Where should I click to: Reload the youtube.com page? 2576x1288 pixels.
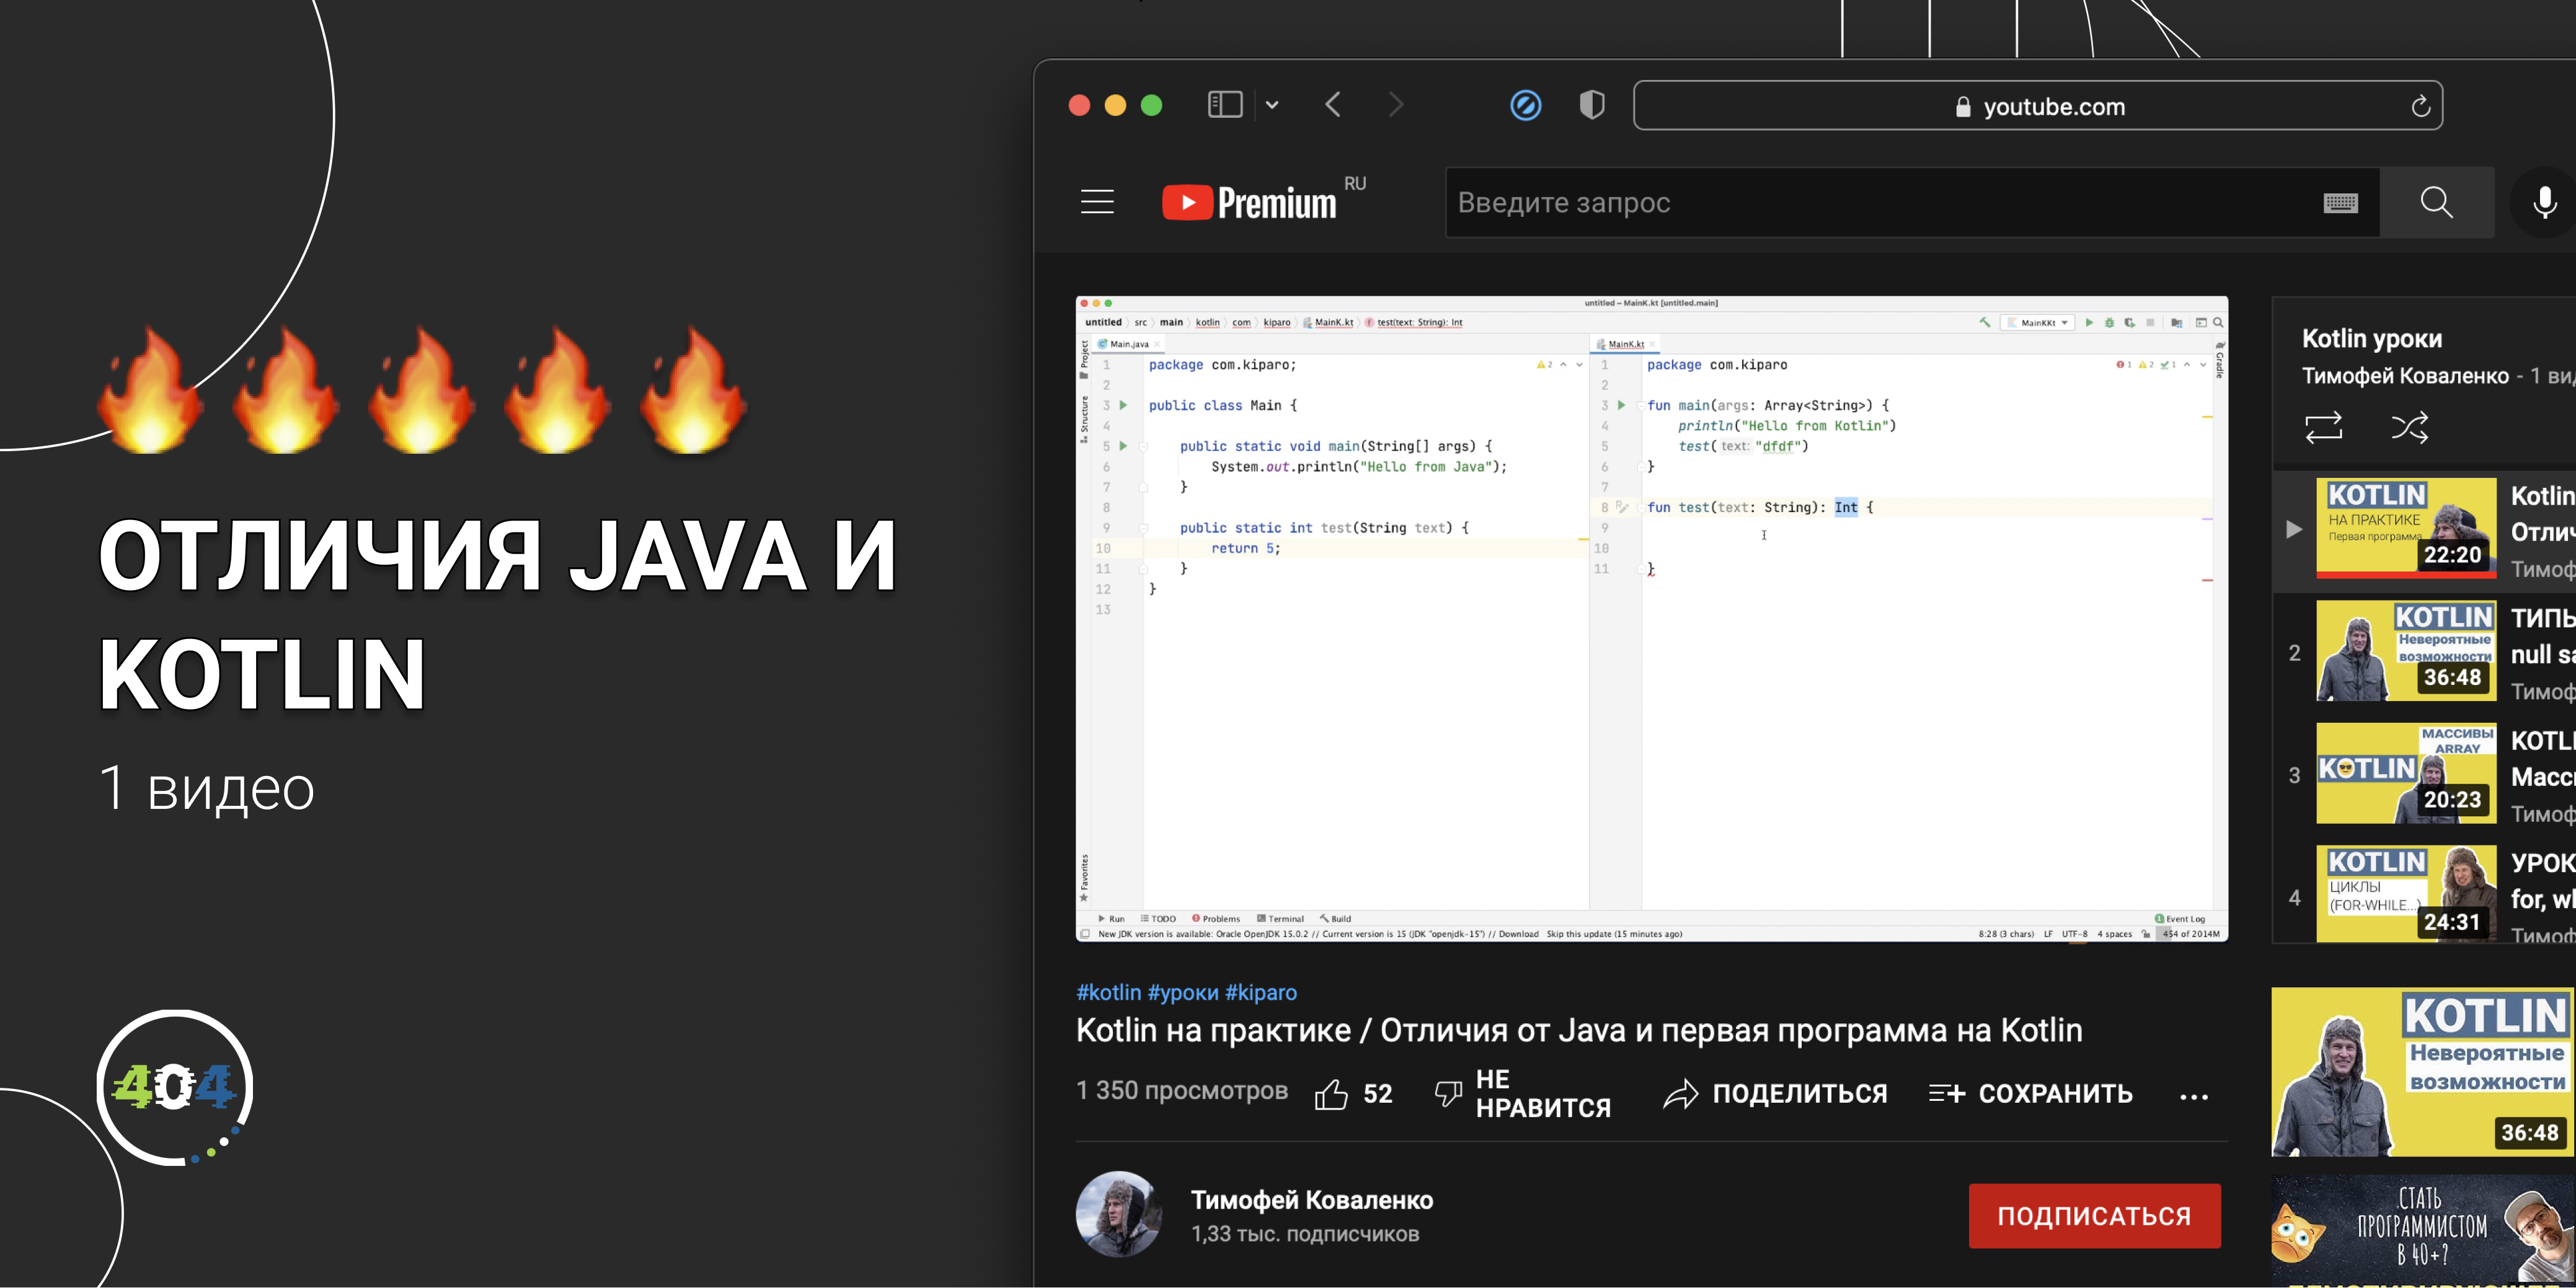2420,106
